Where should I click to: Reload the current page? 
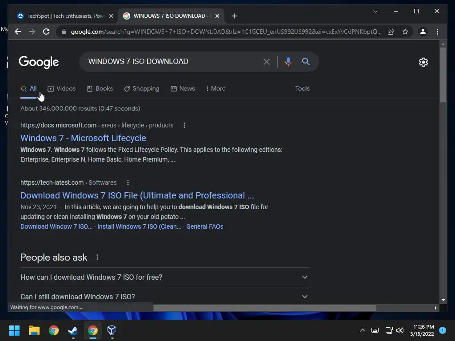tap(46, 32)
